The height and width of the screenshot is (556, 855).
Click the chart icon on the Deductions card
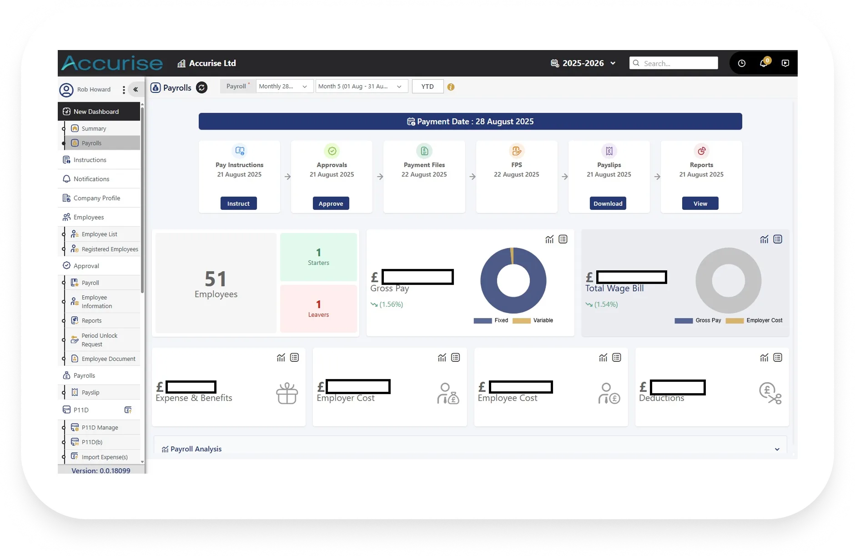coord(764,358)
